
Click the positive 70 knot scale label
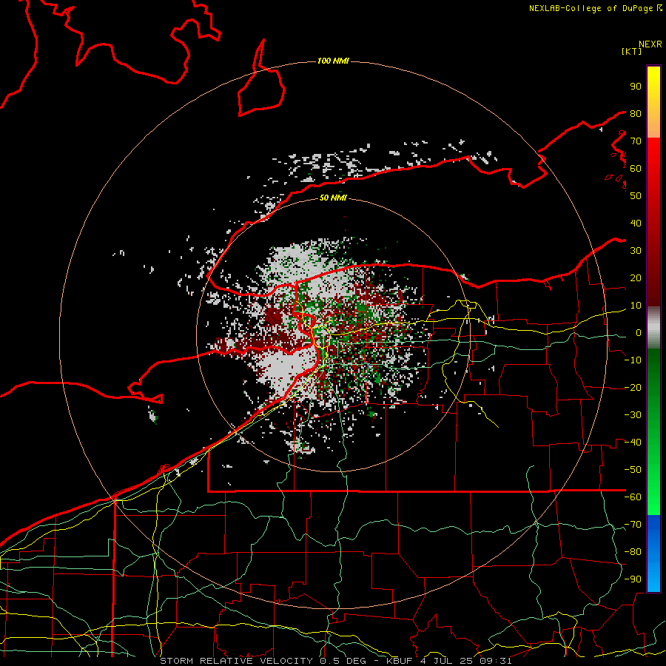636,141
